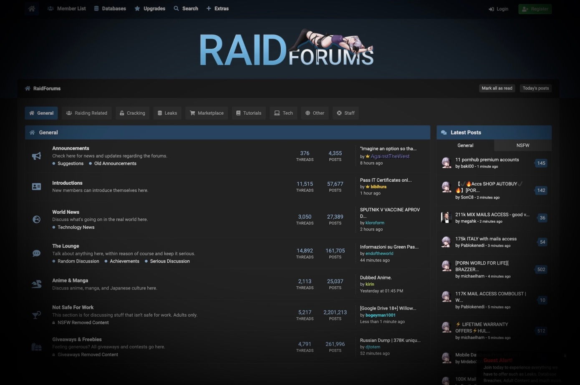Click the Announcements megaphone icon
This screenshot has height=385, width=580.
pos(37,156)
